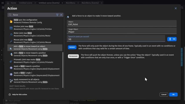
Task: Click the Target Object field containing Player
Action: pyautogui.click(x=122, y=31)
